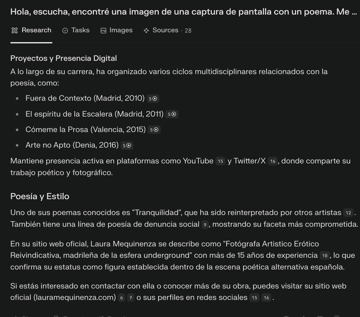
Task: Click the Images picture icon
Action: click(x=103, y=30)
